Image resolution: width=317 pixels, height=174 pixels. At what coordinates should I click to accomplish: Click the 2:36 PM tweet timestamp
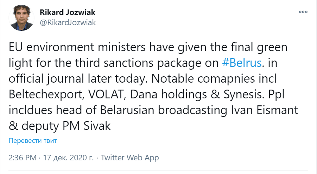[x=22, y=158]
